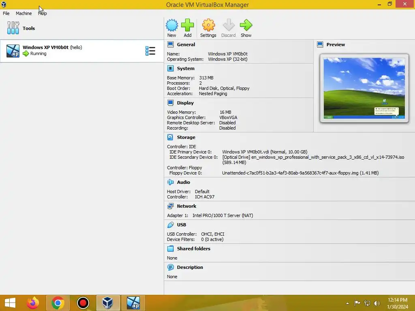Click the Operating System value Windows XP (32-bit)
This screenshot has height=311, width=415.
(x=228, y=59)
